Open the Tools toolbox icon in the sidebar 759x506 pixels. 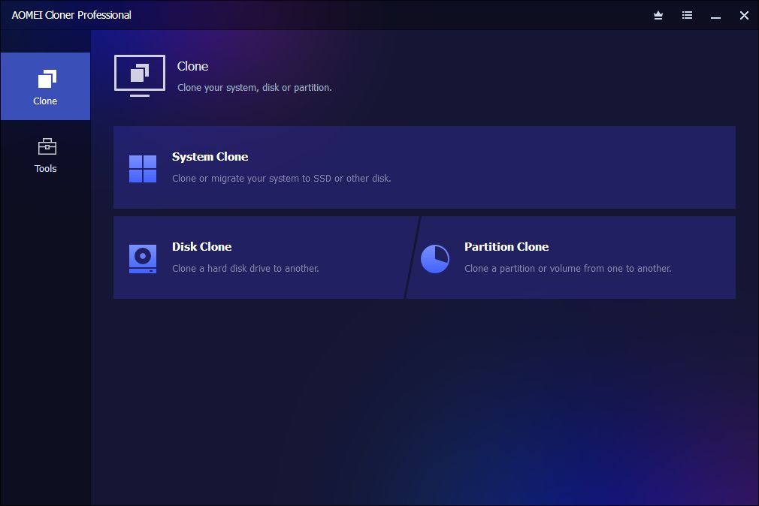(46, 146)
